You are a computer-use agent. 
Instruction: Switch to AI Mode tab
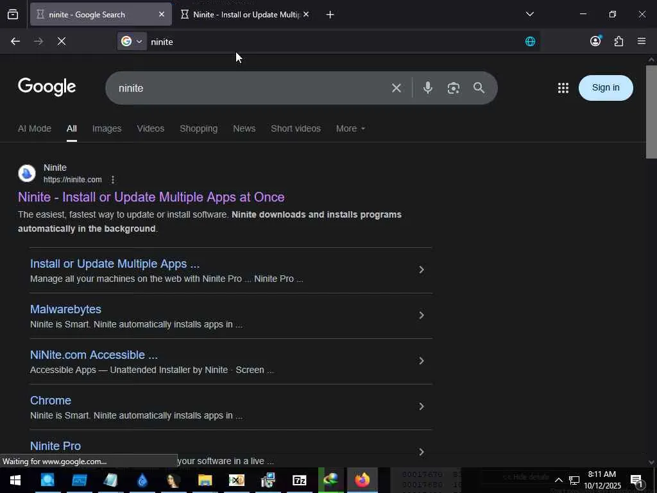35,128
